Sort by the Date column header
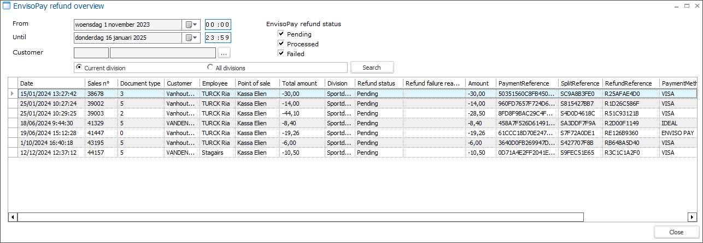703x243 pixels. click(x=51, y=83)
